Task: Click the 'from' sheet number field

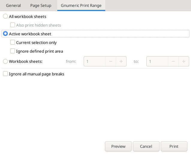Action: (94, 61)
